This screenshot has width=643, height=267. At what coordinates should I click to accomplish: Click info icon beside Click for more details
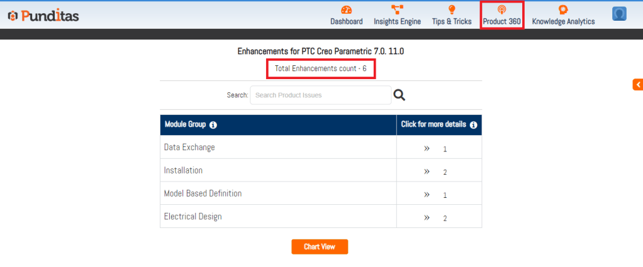tap(474, 125)
